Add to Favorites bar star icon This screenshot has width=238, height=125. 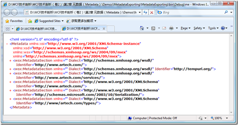pyautogui.click(x=30, y=21)
